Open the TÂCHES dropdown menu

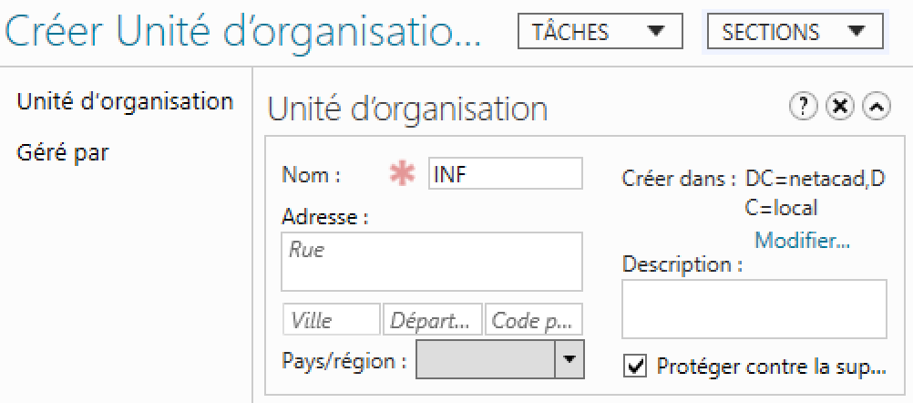tap(604, 32)
